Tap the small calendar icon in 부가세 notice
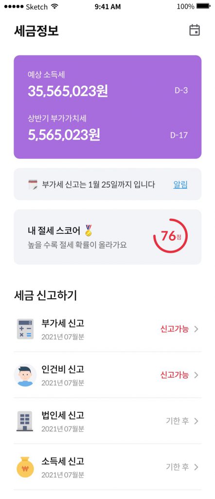Viewport: 215px width, 499px height. tap(33, 185)
